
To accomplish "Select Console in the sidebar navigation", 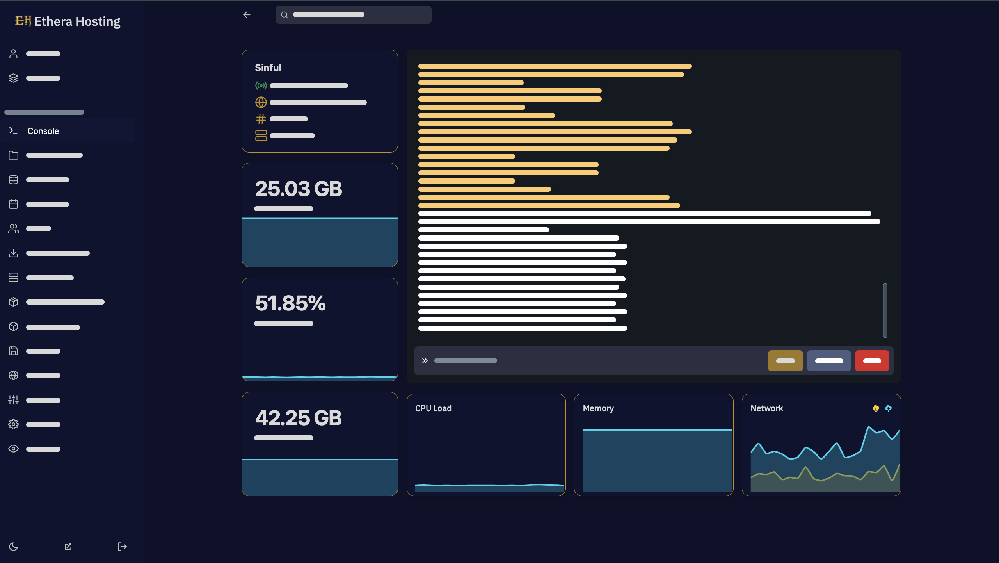I will (x=43, y=131).
